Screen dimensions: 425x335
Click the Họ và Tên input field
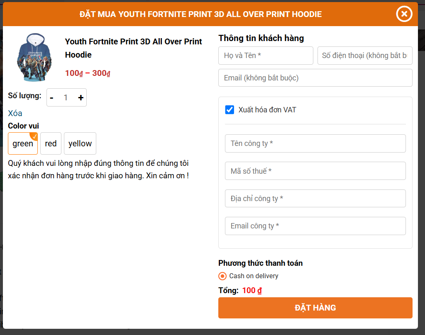[266, 55]
